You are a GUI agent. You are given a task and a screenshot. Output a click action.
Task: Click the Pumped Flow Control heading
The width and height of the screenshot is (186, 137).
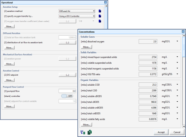pos(13,87)
